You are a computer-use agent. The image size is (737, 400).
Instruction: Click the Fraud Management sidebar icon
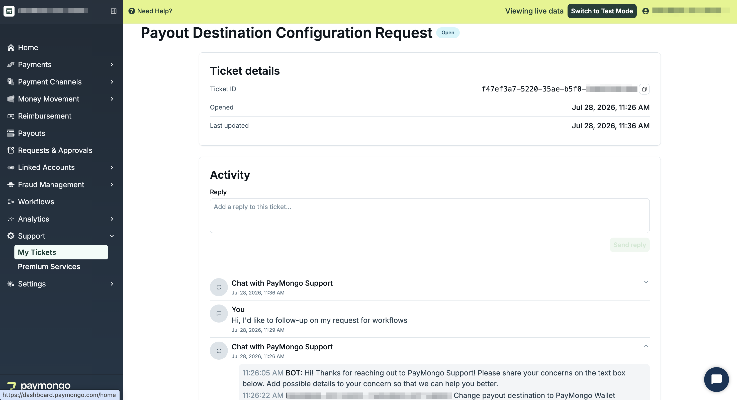11,184
